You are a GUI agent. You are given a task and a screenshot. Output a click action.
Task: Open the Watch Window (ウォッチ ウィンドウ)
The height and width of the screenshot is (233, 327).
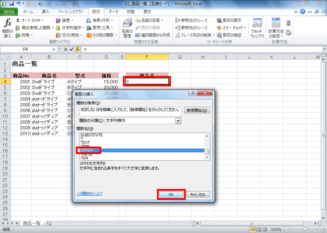pos(257,28)
